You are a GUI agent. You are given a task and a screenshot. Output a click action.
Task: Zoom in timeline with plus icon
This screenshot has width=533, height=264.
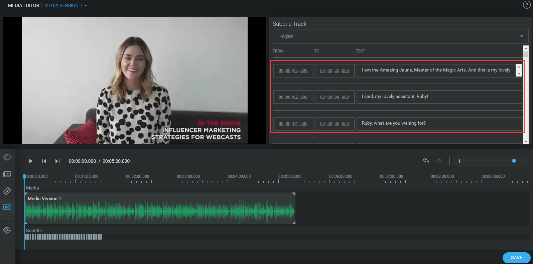[459, 161]
